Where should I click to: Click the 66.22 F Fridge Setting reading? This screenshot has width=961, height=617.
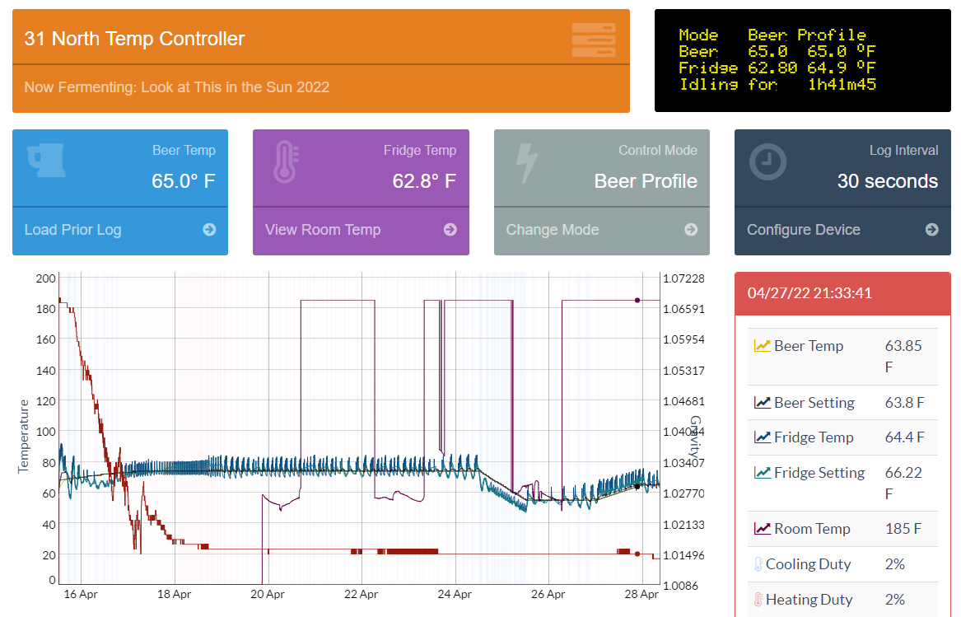pos(903,484)
